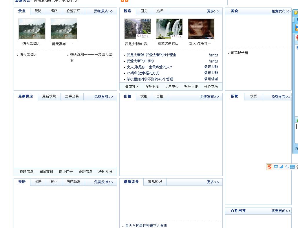Switch to the 最新求购 tab
Viewport: 298px width, 228px height.
[x=49, y=96]
